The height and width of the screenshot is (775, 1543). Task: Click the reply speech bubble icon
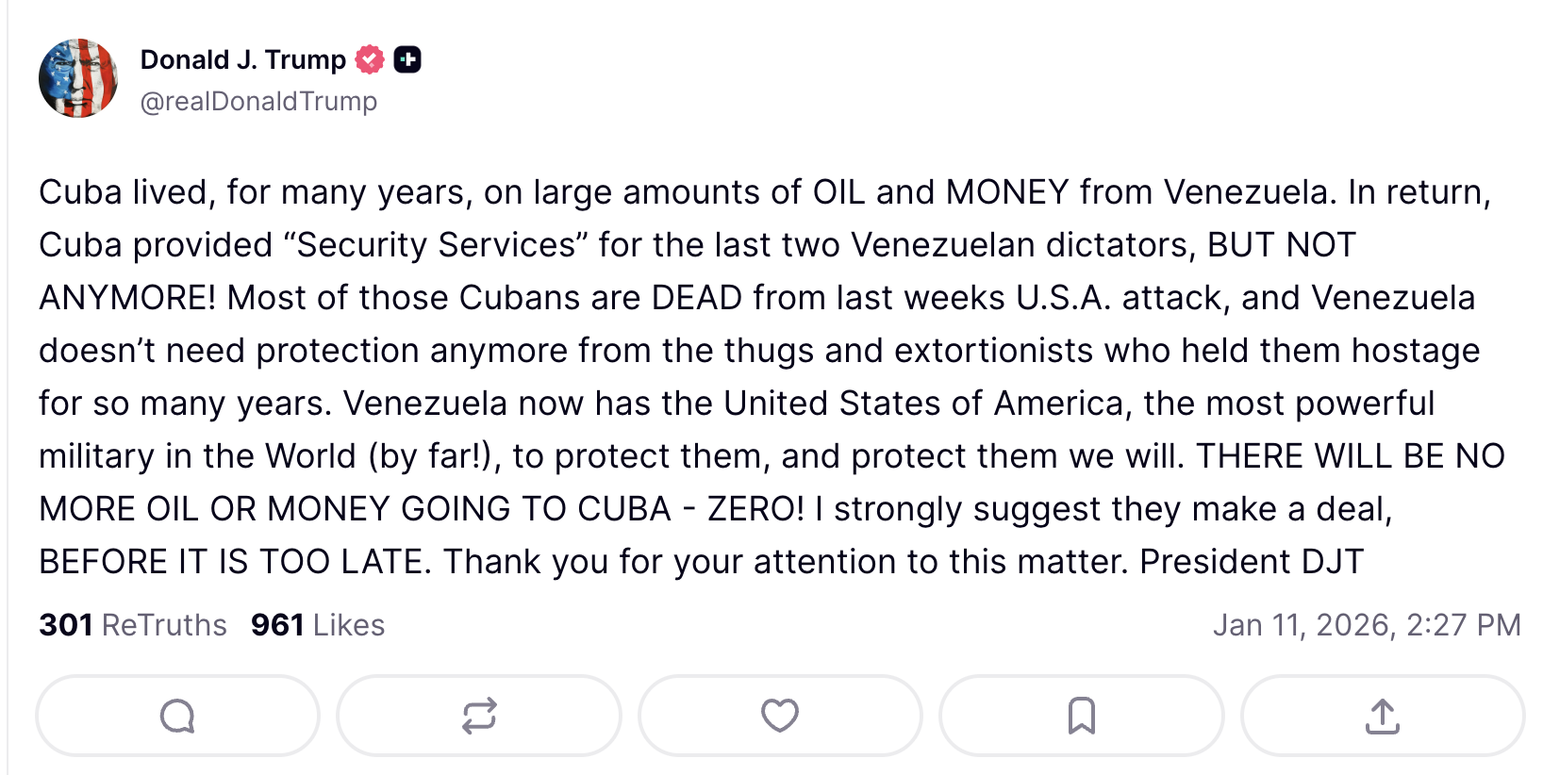click(177, 716)
